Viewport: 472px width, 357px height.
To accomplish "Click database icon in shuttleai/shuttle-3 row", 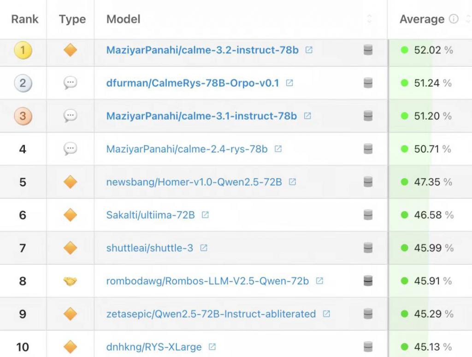I will (x=368, y=248).
